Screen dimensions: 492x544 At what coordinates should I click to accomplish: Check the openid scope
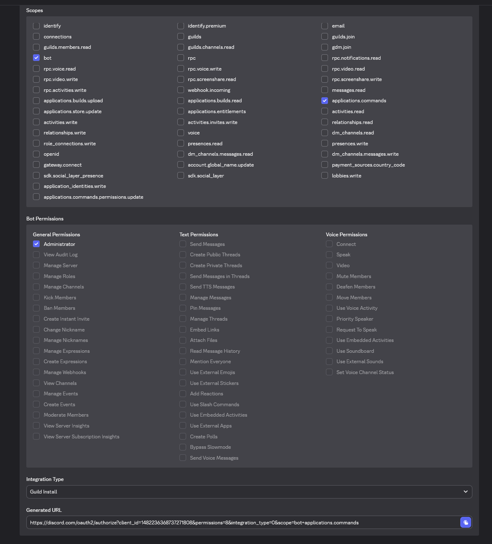click(x=36, y=154)
